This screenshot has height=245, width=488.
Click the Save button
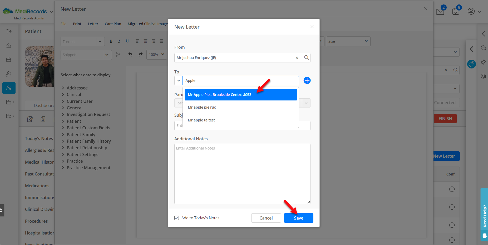(299, 218)
